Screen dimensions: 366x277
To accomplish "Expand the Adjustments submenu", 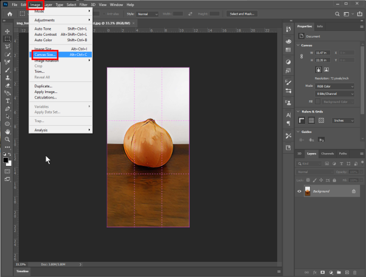I will tap(61, 20).
